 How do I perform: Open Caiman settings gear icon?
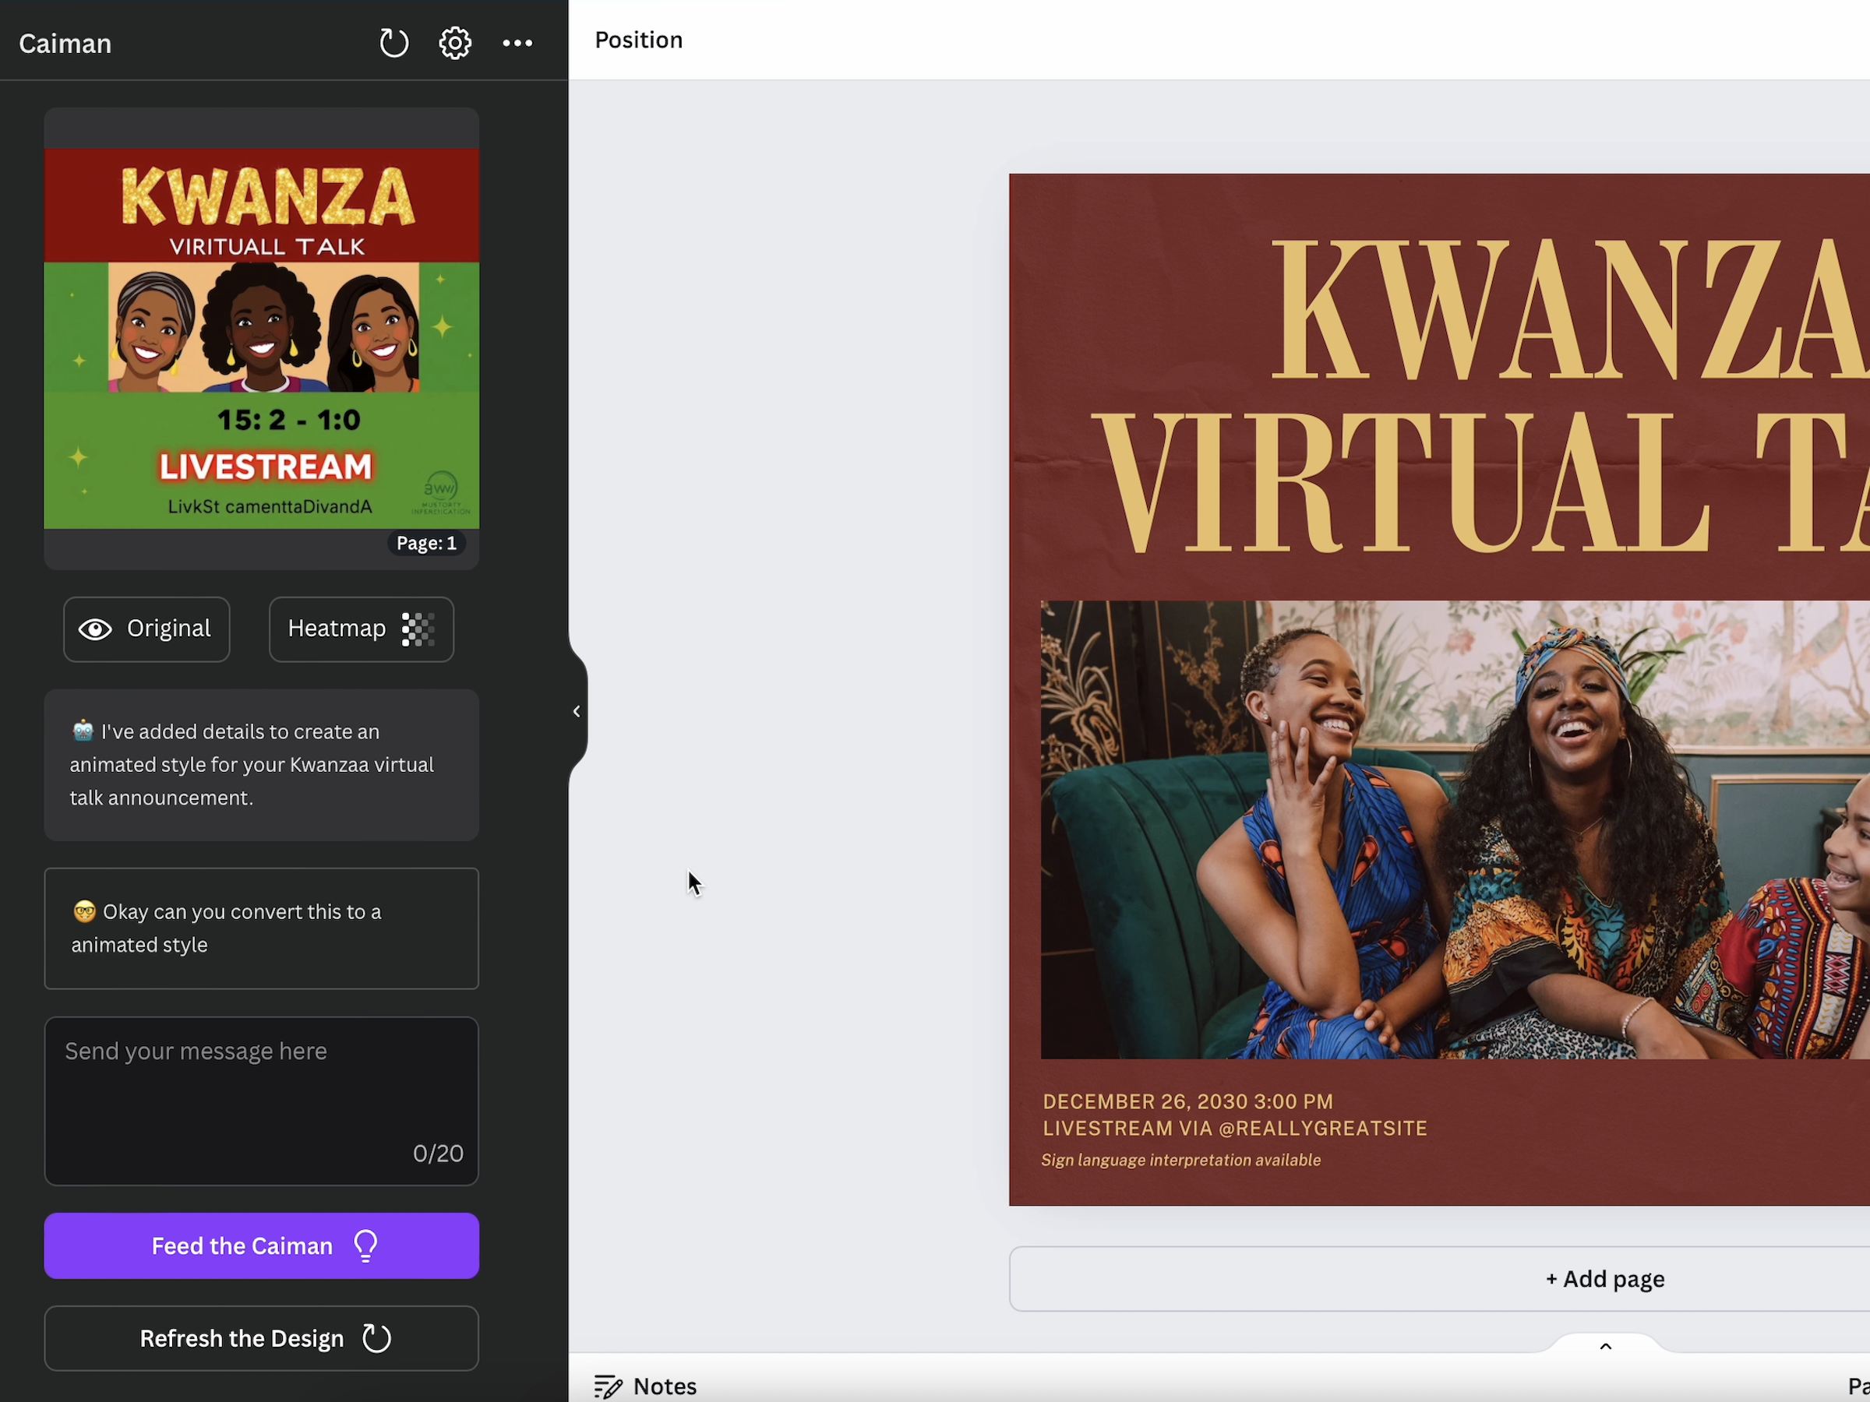[455, 43]
